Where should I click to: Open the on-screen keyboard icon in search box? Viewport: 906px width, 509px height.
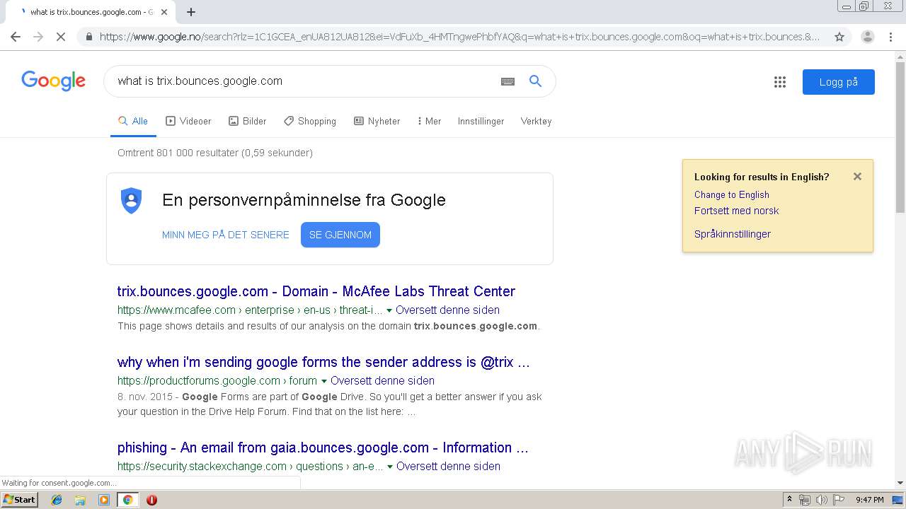pyautogui.click(x=508, y=81)
